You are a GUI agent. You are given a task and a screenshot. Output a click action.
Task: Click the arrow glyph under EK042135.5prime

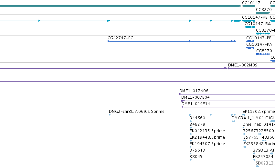[x=191, y=134]
